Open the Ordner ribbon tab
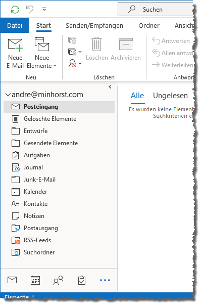 click(x=149, y=26)
